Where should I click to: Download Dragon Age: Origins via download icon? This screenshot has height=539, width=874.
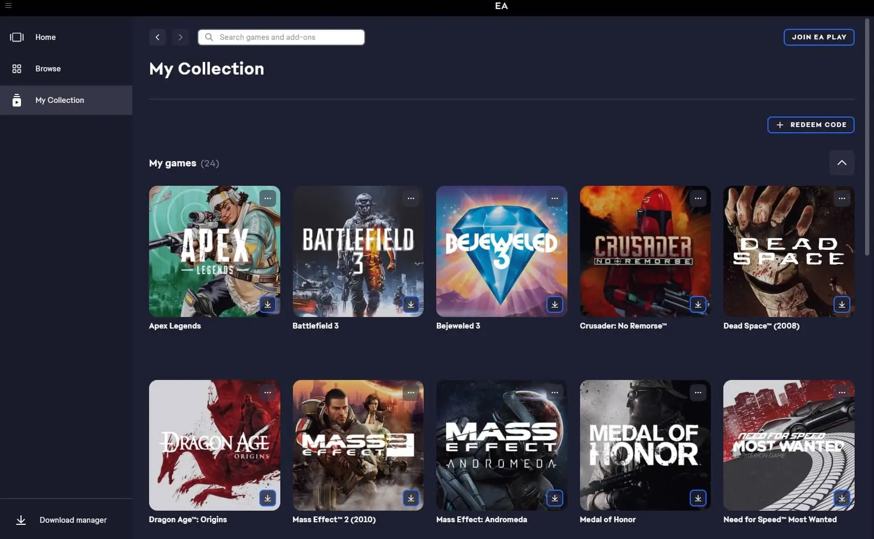[268, 498]
